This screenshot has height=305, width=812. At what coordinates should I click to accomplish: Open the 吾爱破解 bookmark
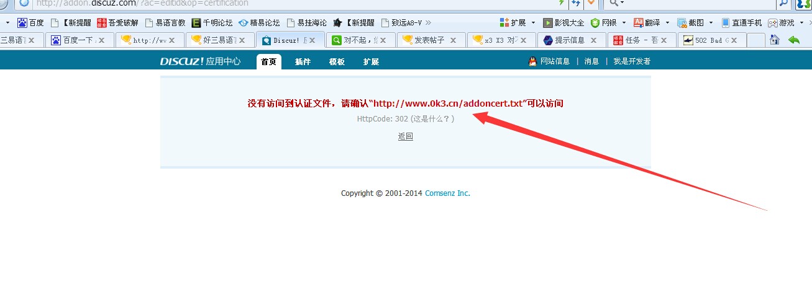(x=117, y=23)
